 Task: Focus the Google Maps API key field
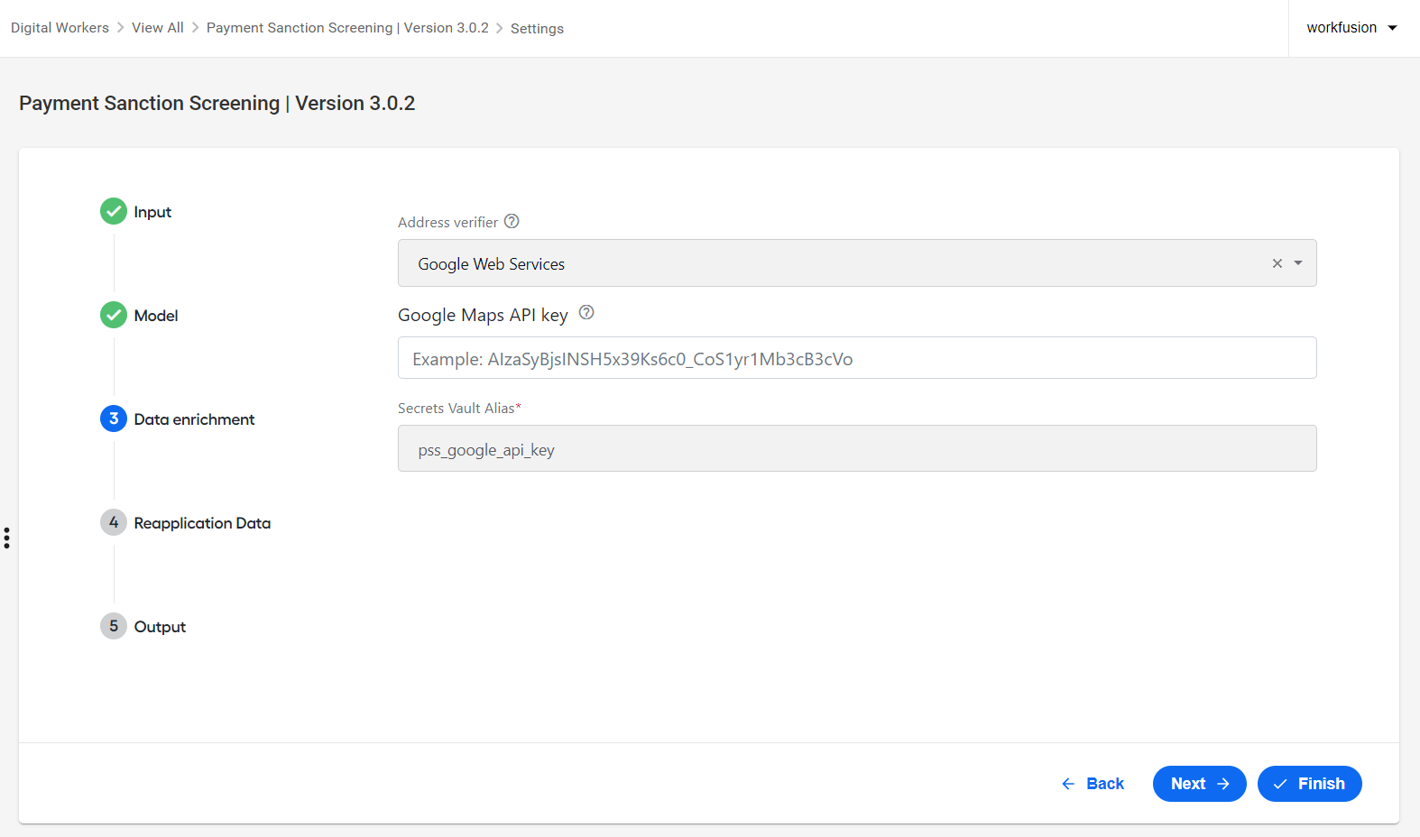(857, 358)
